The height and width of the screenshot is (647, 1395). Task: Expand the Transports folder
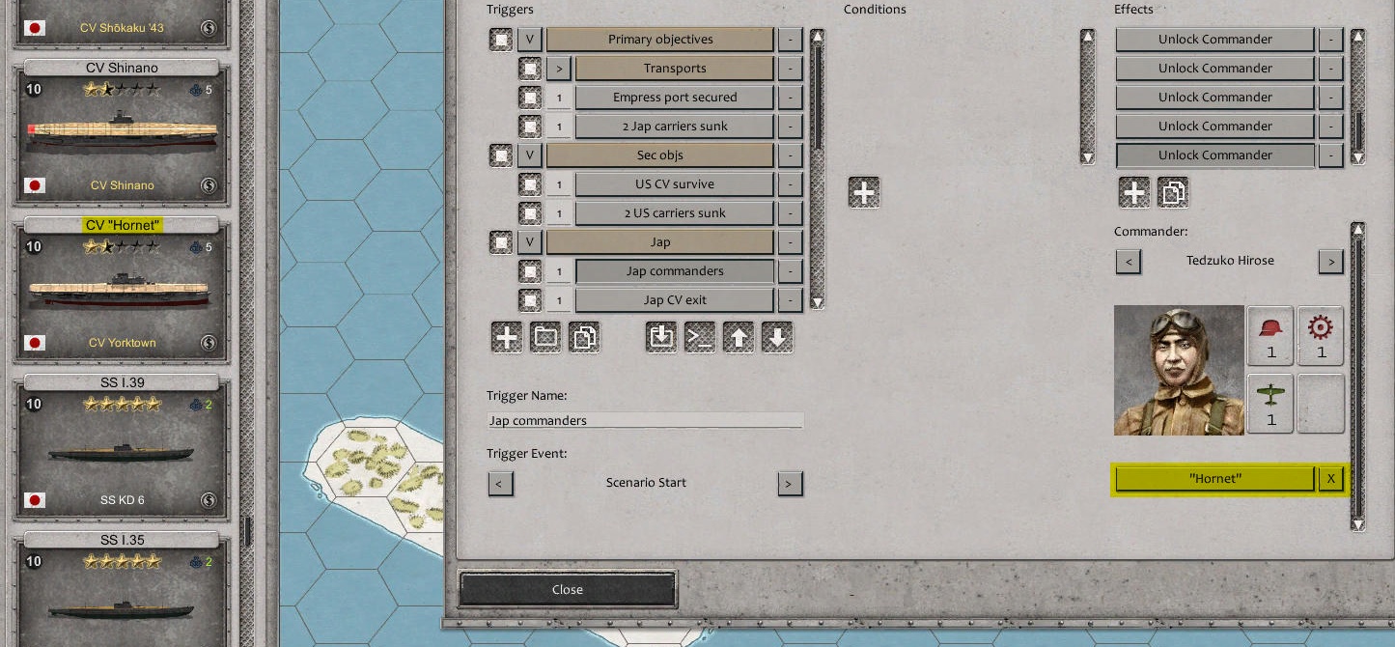(x=558, y=69)
